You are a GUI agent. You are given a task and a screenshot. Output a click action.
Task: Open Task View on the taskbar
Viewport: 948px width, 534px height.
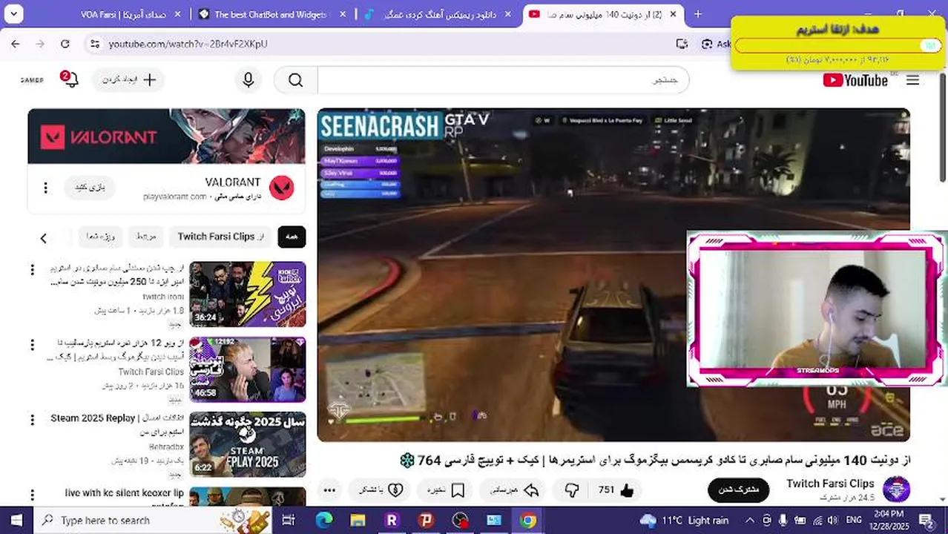point(289,520)
